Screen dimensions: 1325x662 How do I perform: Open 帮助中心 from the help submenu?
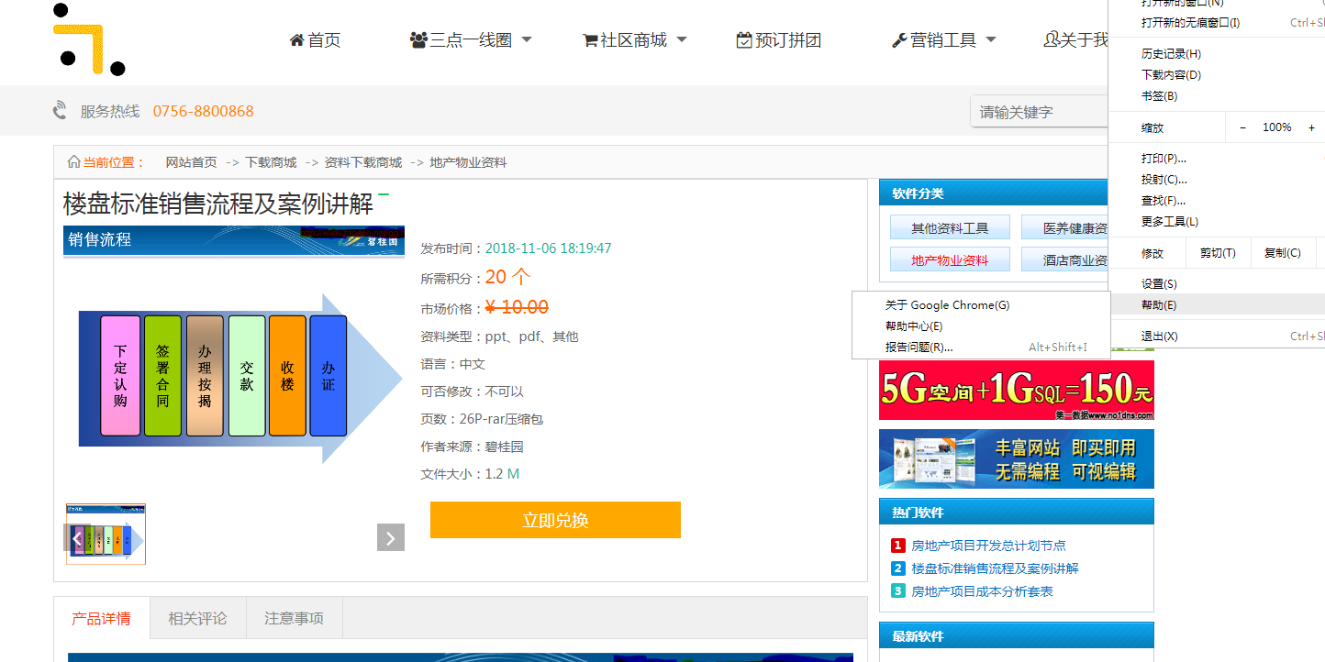(913, 326)
